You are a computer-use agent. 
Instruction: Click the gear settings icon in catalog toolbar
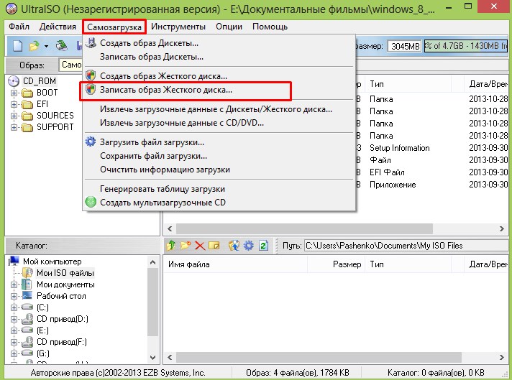tap(248, 246)
